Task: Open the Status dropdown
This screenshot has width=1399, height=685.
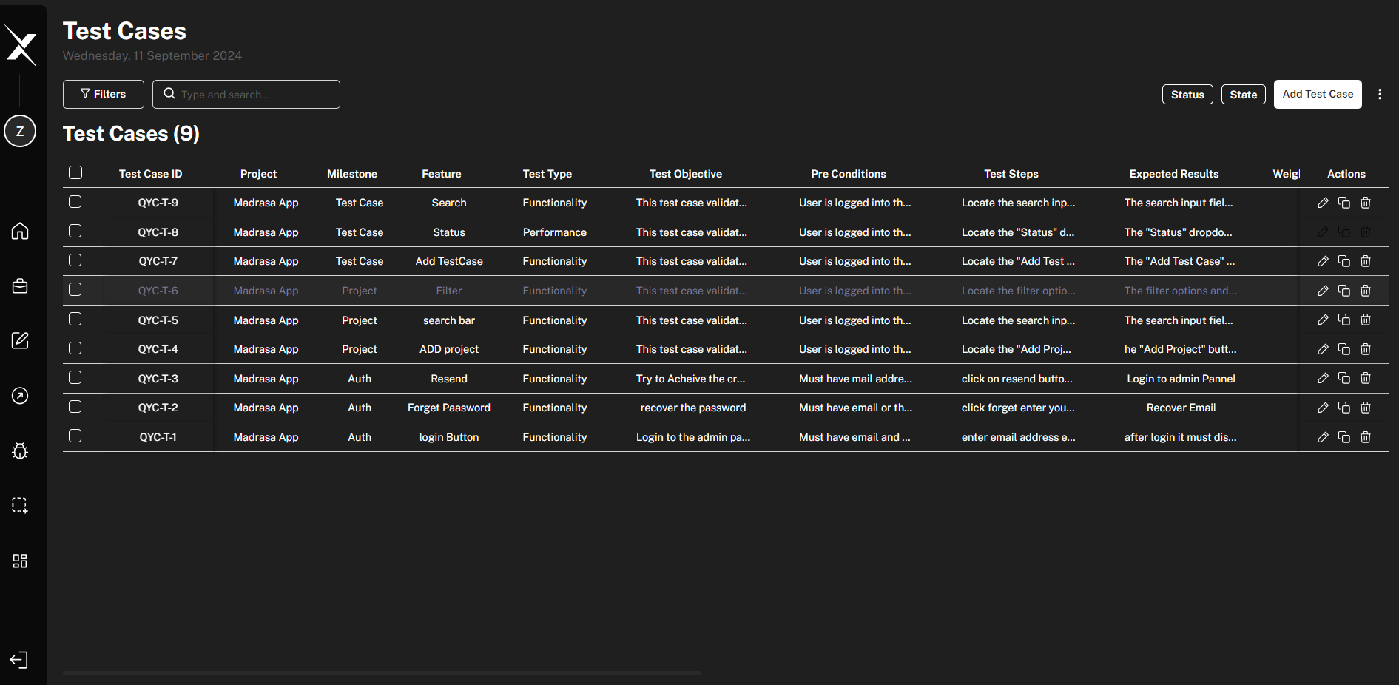Action: 1187,94
